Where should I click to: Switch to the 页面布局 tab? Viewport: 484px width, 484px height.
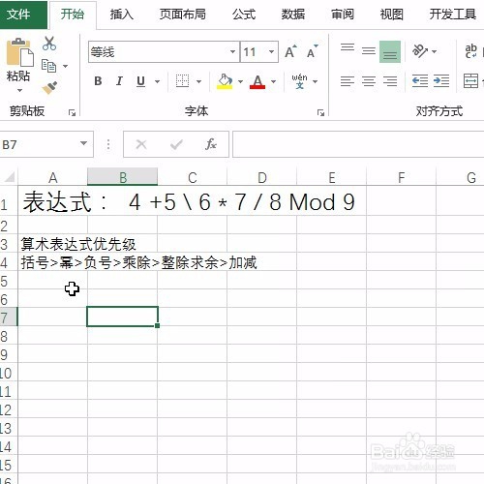coord(183,15)
